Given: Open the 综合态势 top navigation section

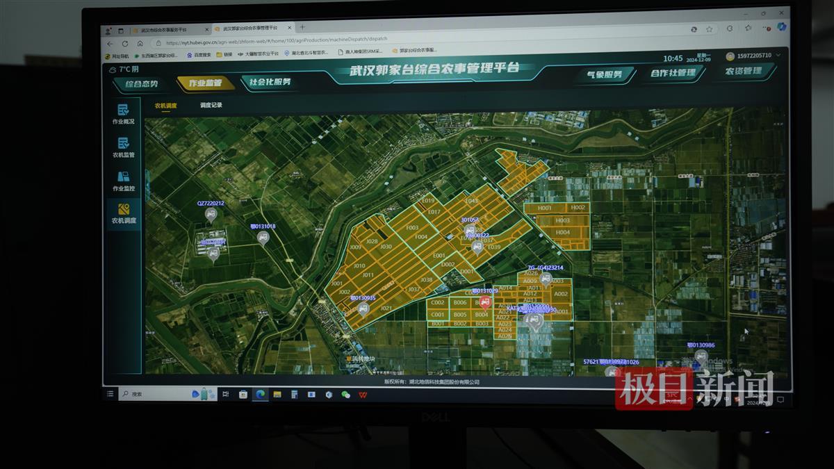Looking at the screenshot, I should [142, 84].
